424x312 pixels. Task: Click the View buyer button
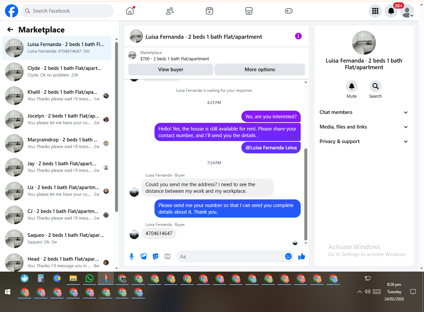[x=171, y=70]
